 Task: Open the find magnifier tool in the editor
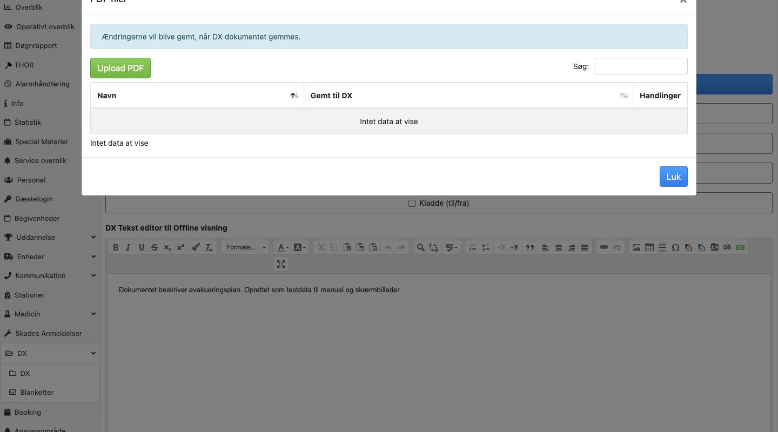pos(420,247)
